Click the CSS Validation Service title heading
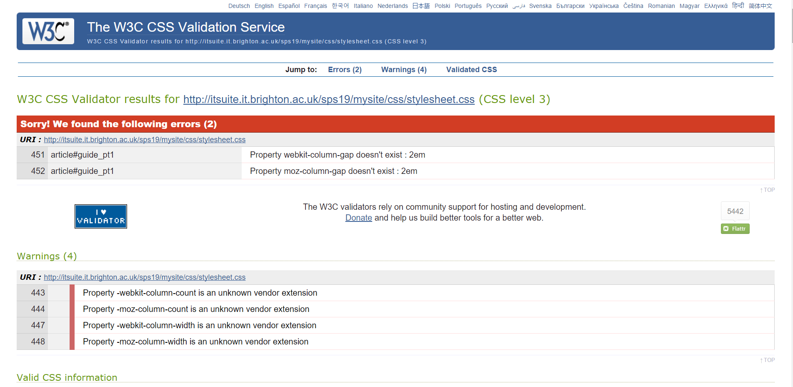 click(x=186, y=27)
